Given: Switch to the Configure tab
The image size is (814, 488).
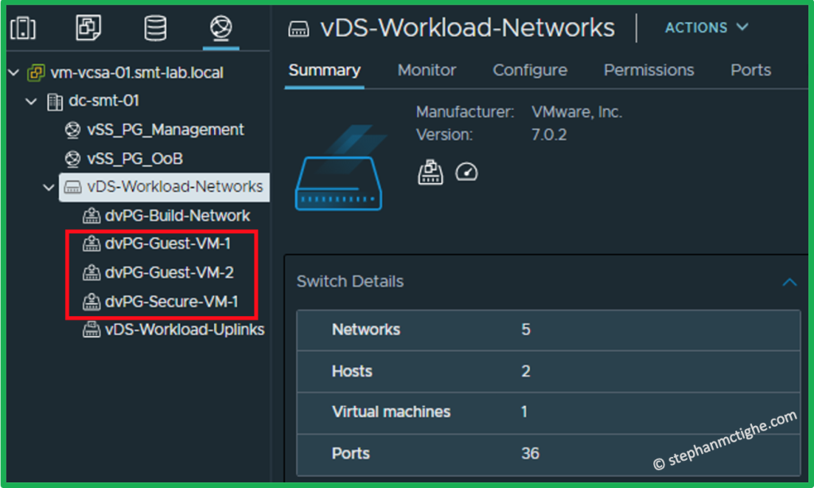Looking at the screenshot, I should (530, 70).
